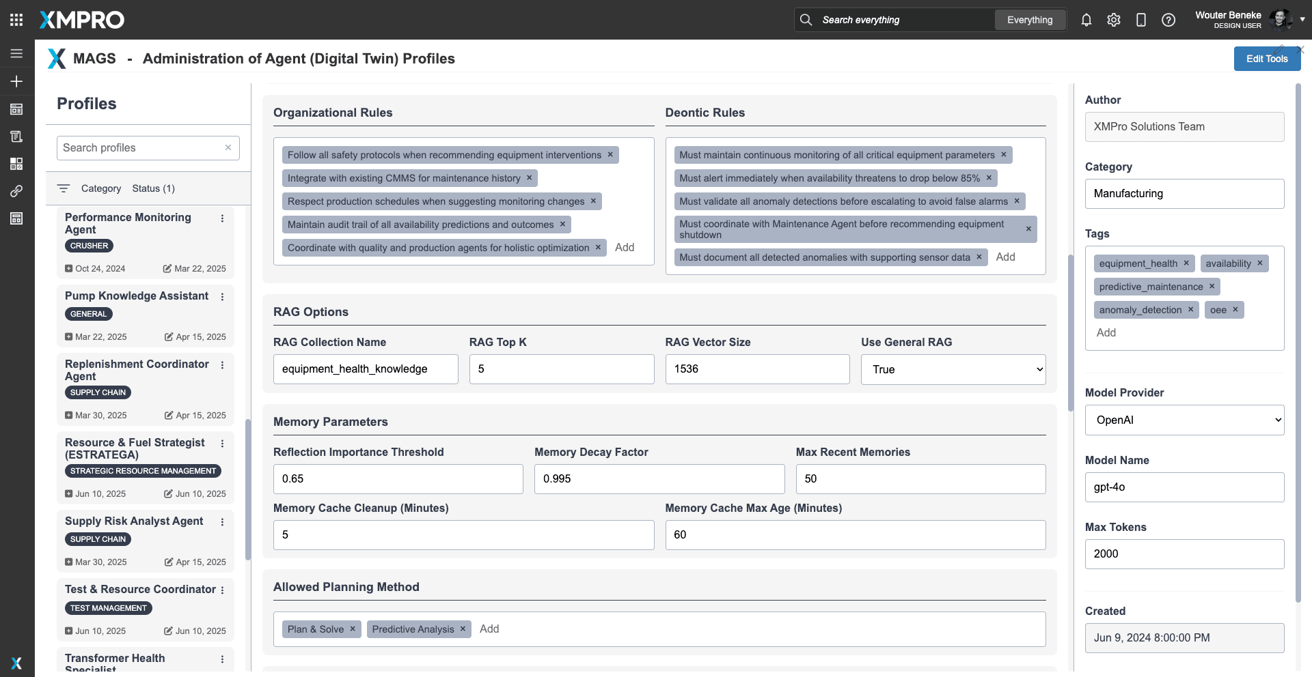Open the help question mark icon
Viewport: 1312px width, 677px height.
[1168, 20]
